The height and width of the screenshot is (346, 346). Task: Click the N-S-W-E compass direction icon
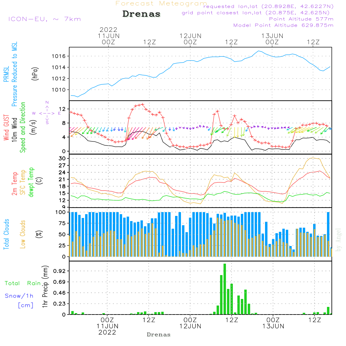pos(47,113)
